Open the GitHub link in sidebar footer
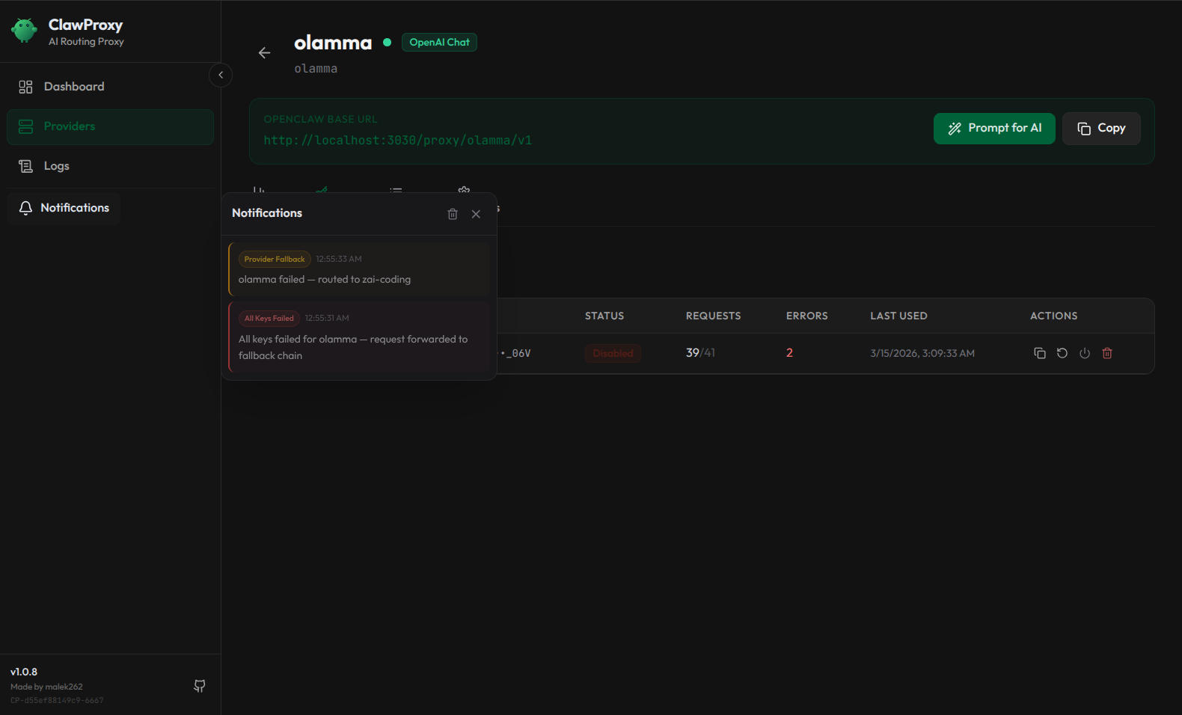 (200, 686)
